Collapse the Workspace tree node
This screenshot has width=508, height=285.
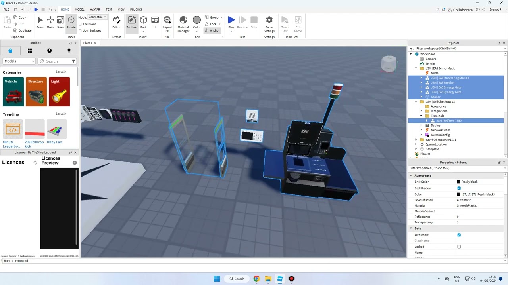pos(411,54)
